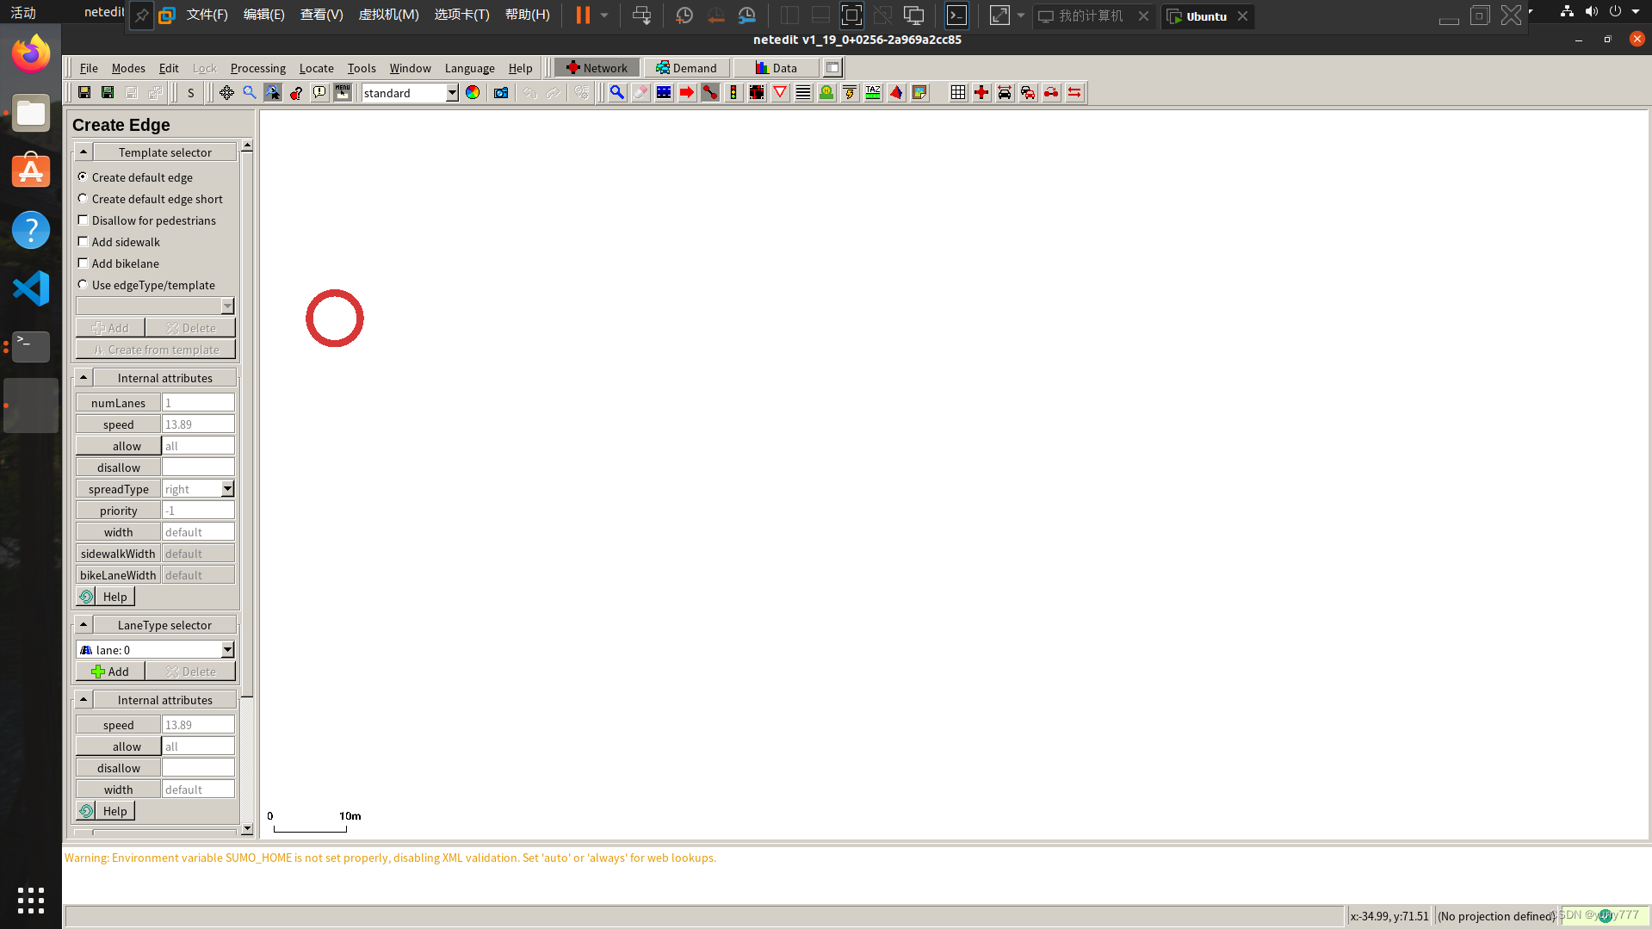The image size is (1652, 929).
Task: Select the Create Edge mode icon
Action: 710,92
